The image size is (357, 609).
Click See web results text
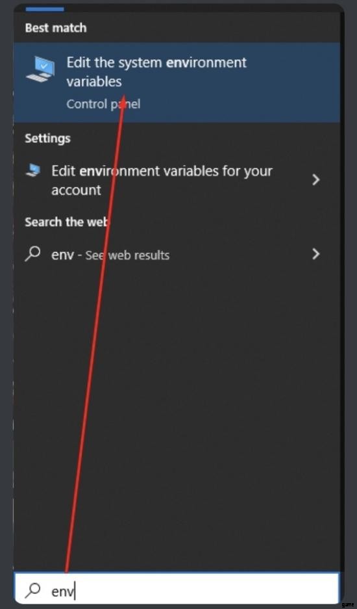127,255
